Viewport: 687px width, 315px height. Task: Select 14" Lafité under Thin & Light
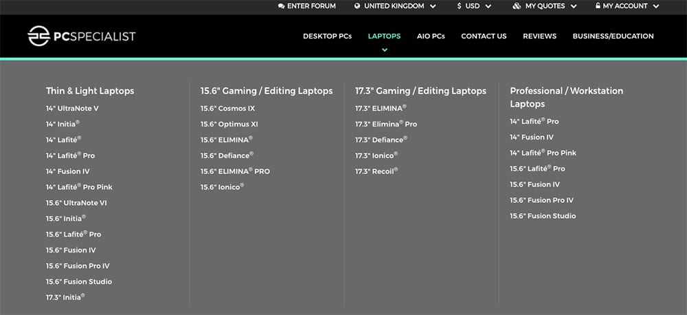pyautogui.click(x=63, y=140)
